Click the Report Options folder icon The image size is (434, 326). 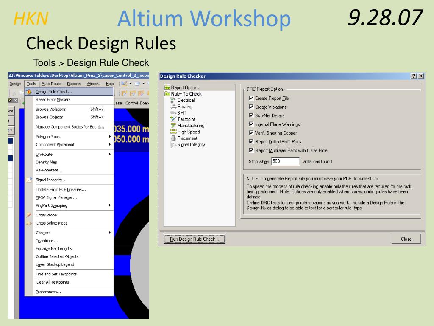(167, 87)
